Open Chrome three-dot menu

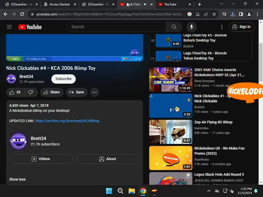(257, 14)
